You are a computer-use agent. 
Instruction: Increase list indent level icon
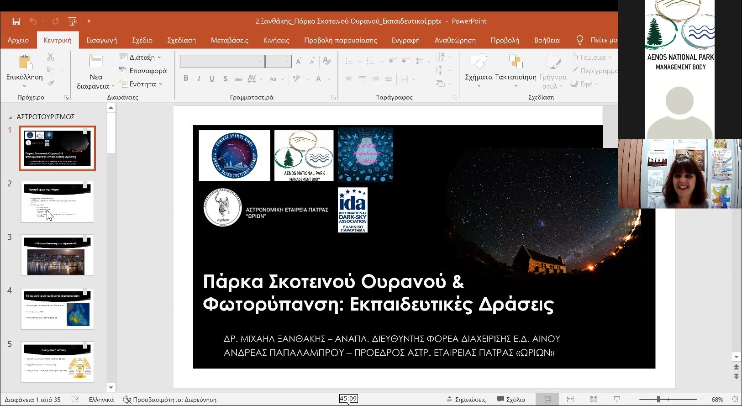click(x=406, y=61)
